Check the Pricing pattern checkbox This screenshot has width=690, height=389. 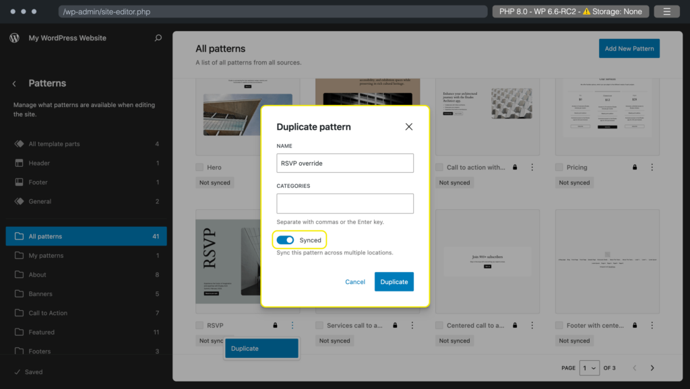click(559, 167)
